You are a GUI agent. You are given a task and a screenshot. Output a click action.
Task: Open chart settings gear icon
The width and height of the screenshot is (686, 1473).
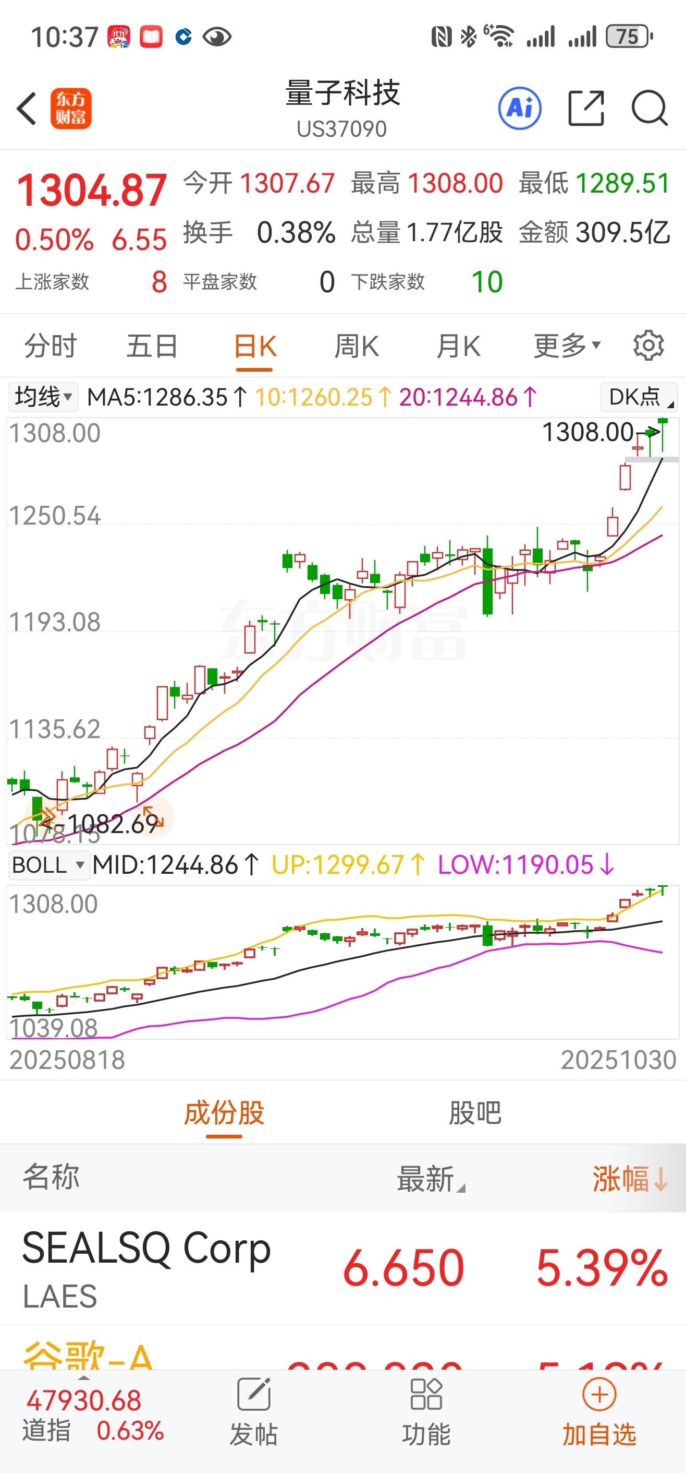pyautogui.click(x=648, y=346)
